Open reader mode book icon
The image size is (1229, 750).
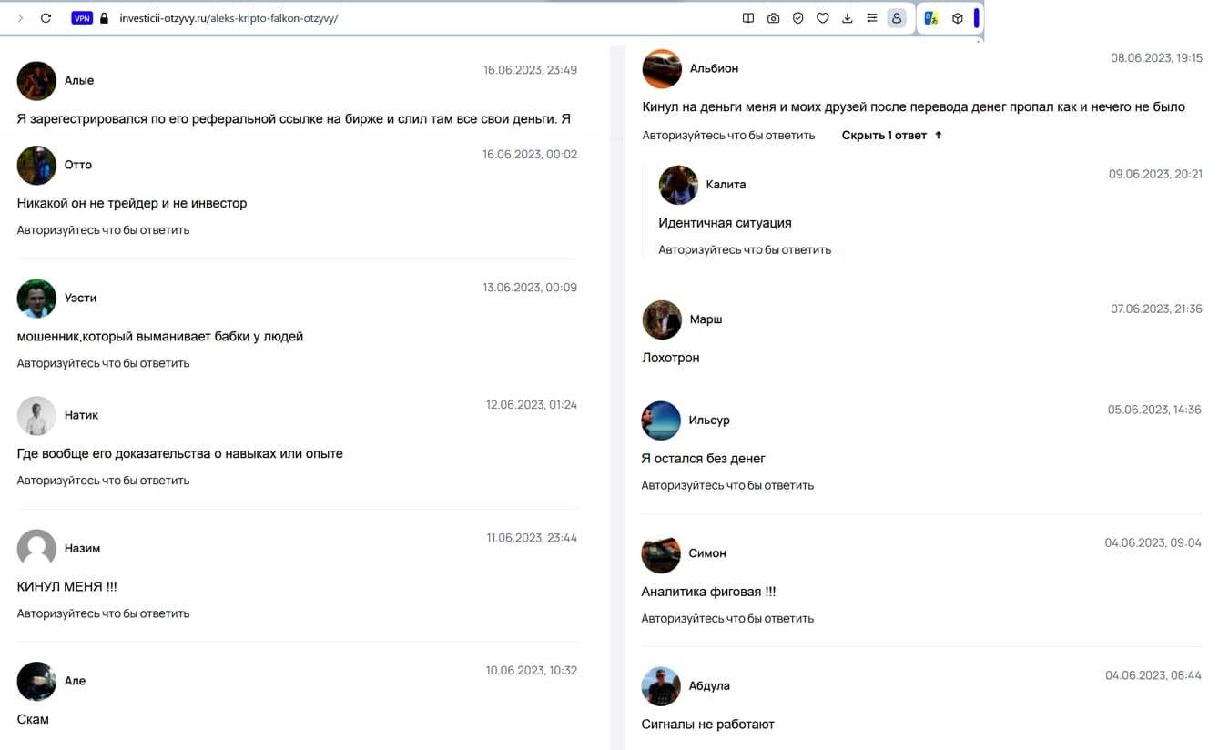pos(748,18)
